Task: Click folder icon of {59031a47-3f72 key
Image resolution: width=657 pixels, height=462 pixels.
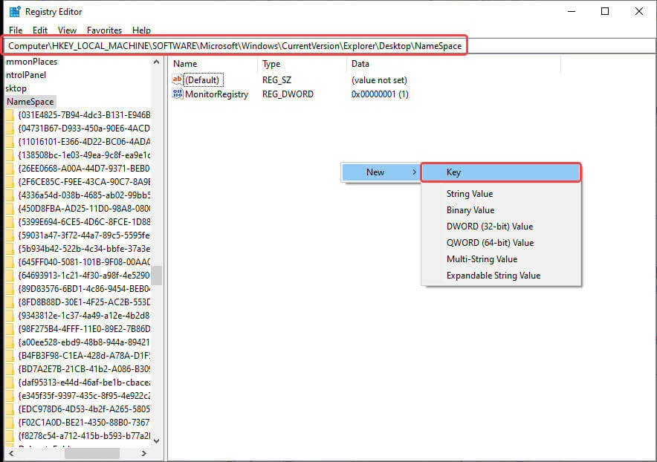Action: point(10,235)
